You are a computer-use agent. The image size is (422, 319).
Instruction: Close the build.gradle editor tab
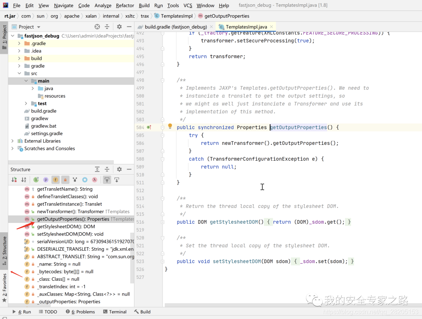click(211, 27)
